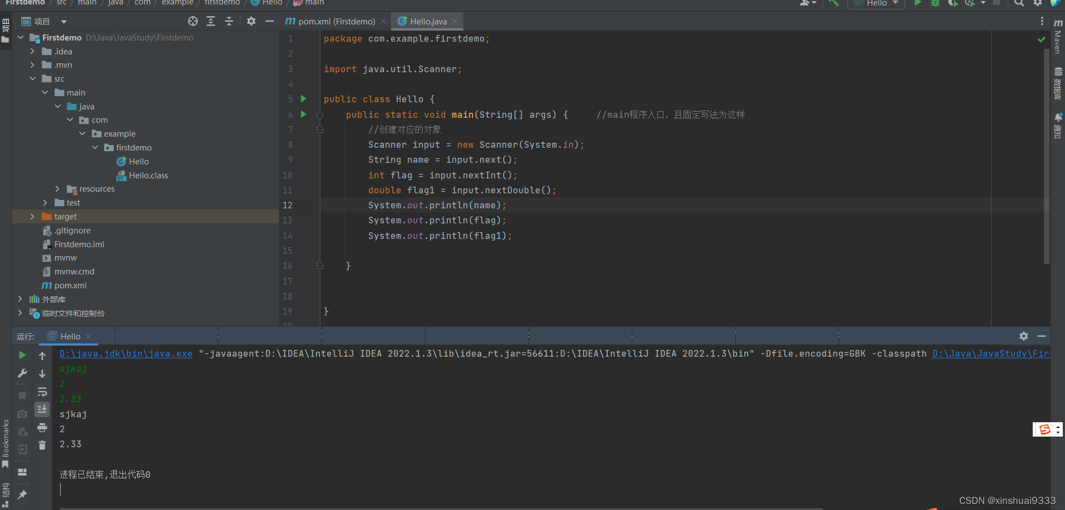Click run gutter arrow beside class Hello
This screenshot has width=1065, height=510.
click(304, 99)
